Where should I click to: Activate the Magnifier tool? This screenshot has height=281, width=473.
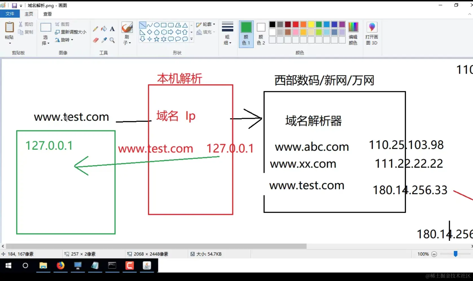(x=112, y=40)
